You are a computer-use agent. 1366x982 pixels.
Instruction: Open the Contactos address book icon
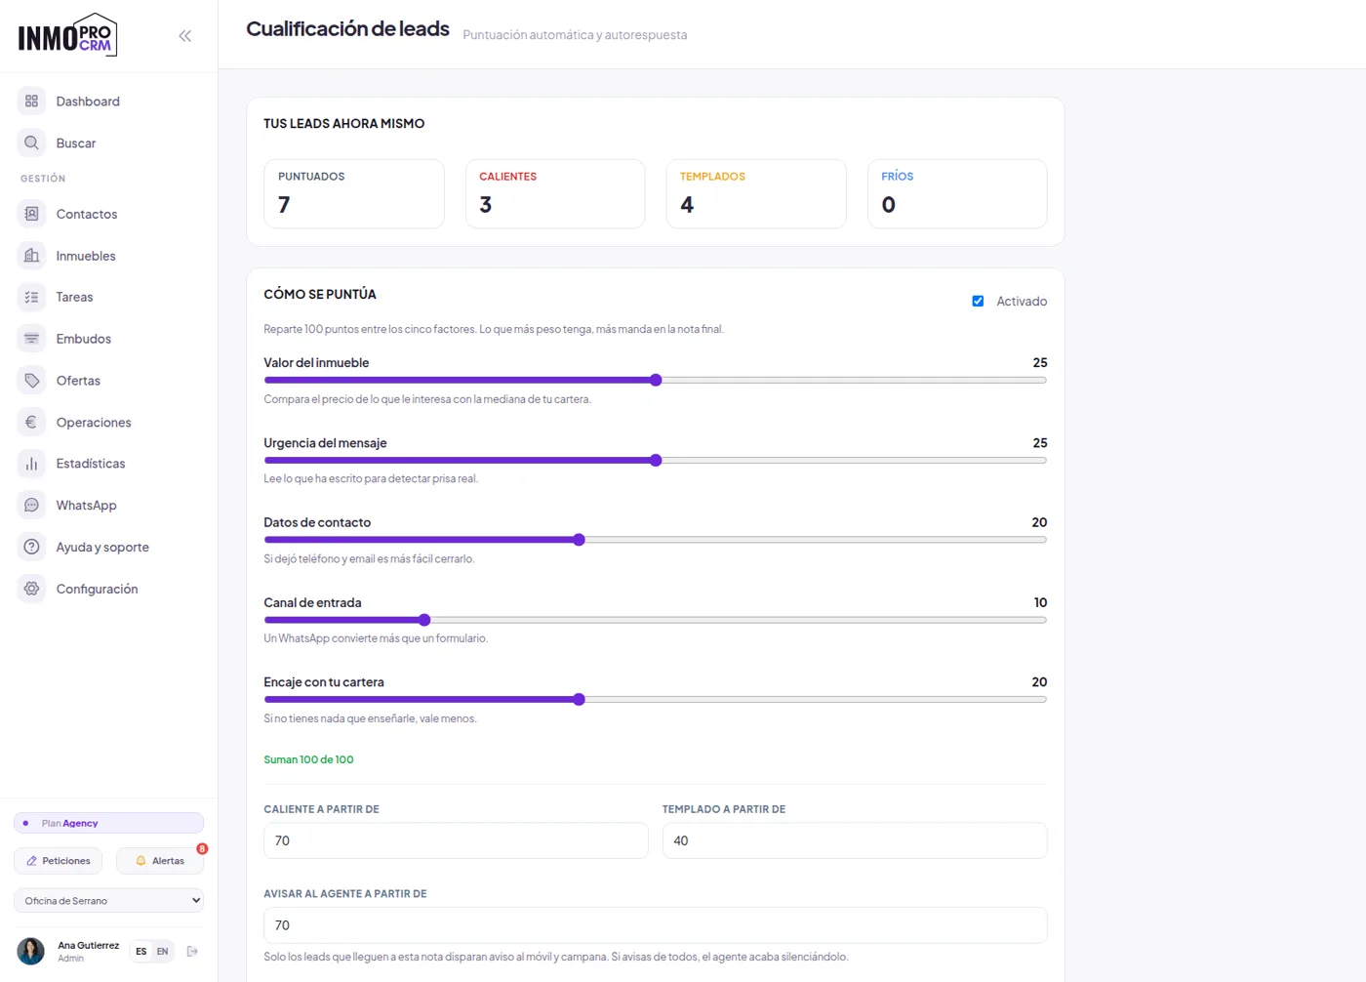click(x=31, y=214)
